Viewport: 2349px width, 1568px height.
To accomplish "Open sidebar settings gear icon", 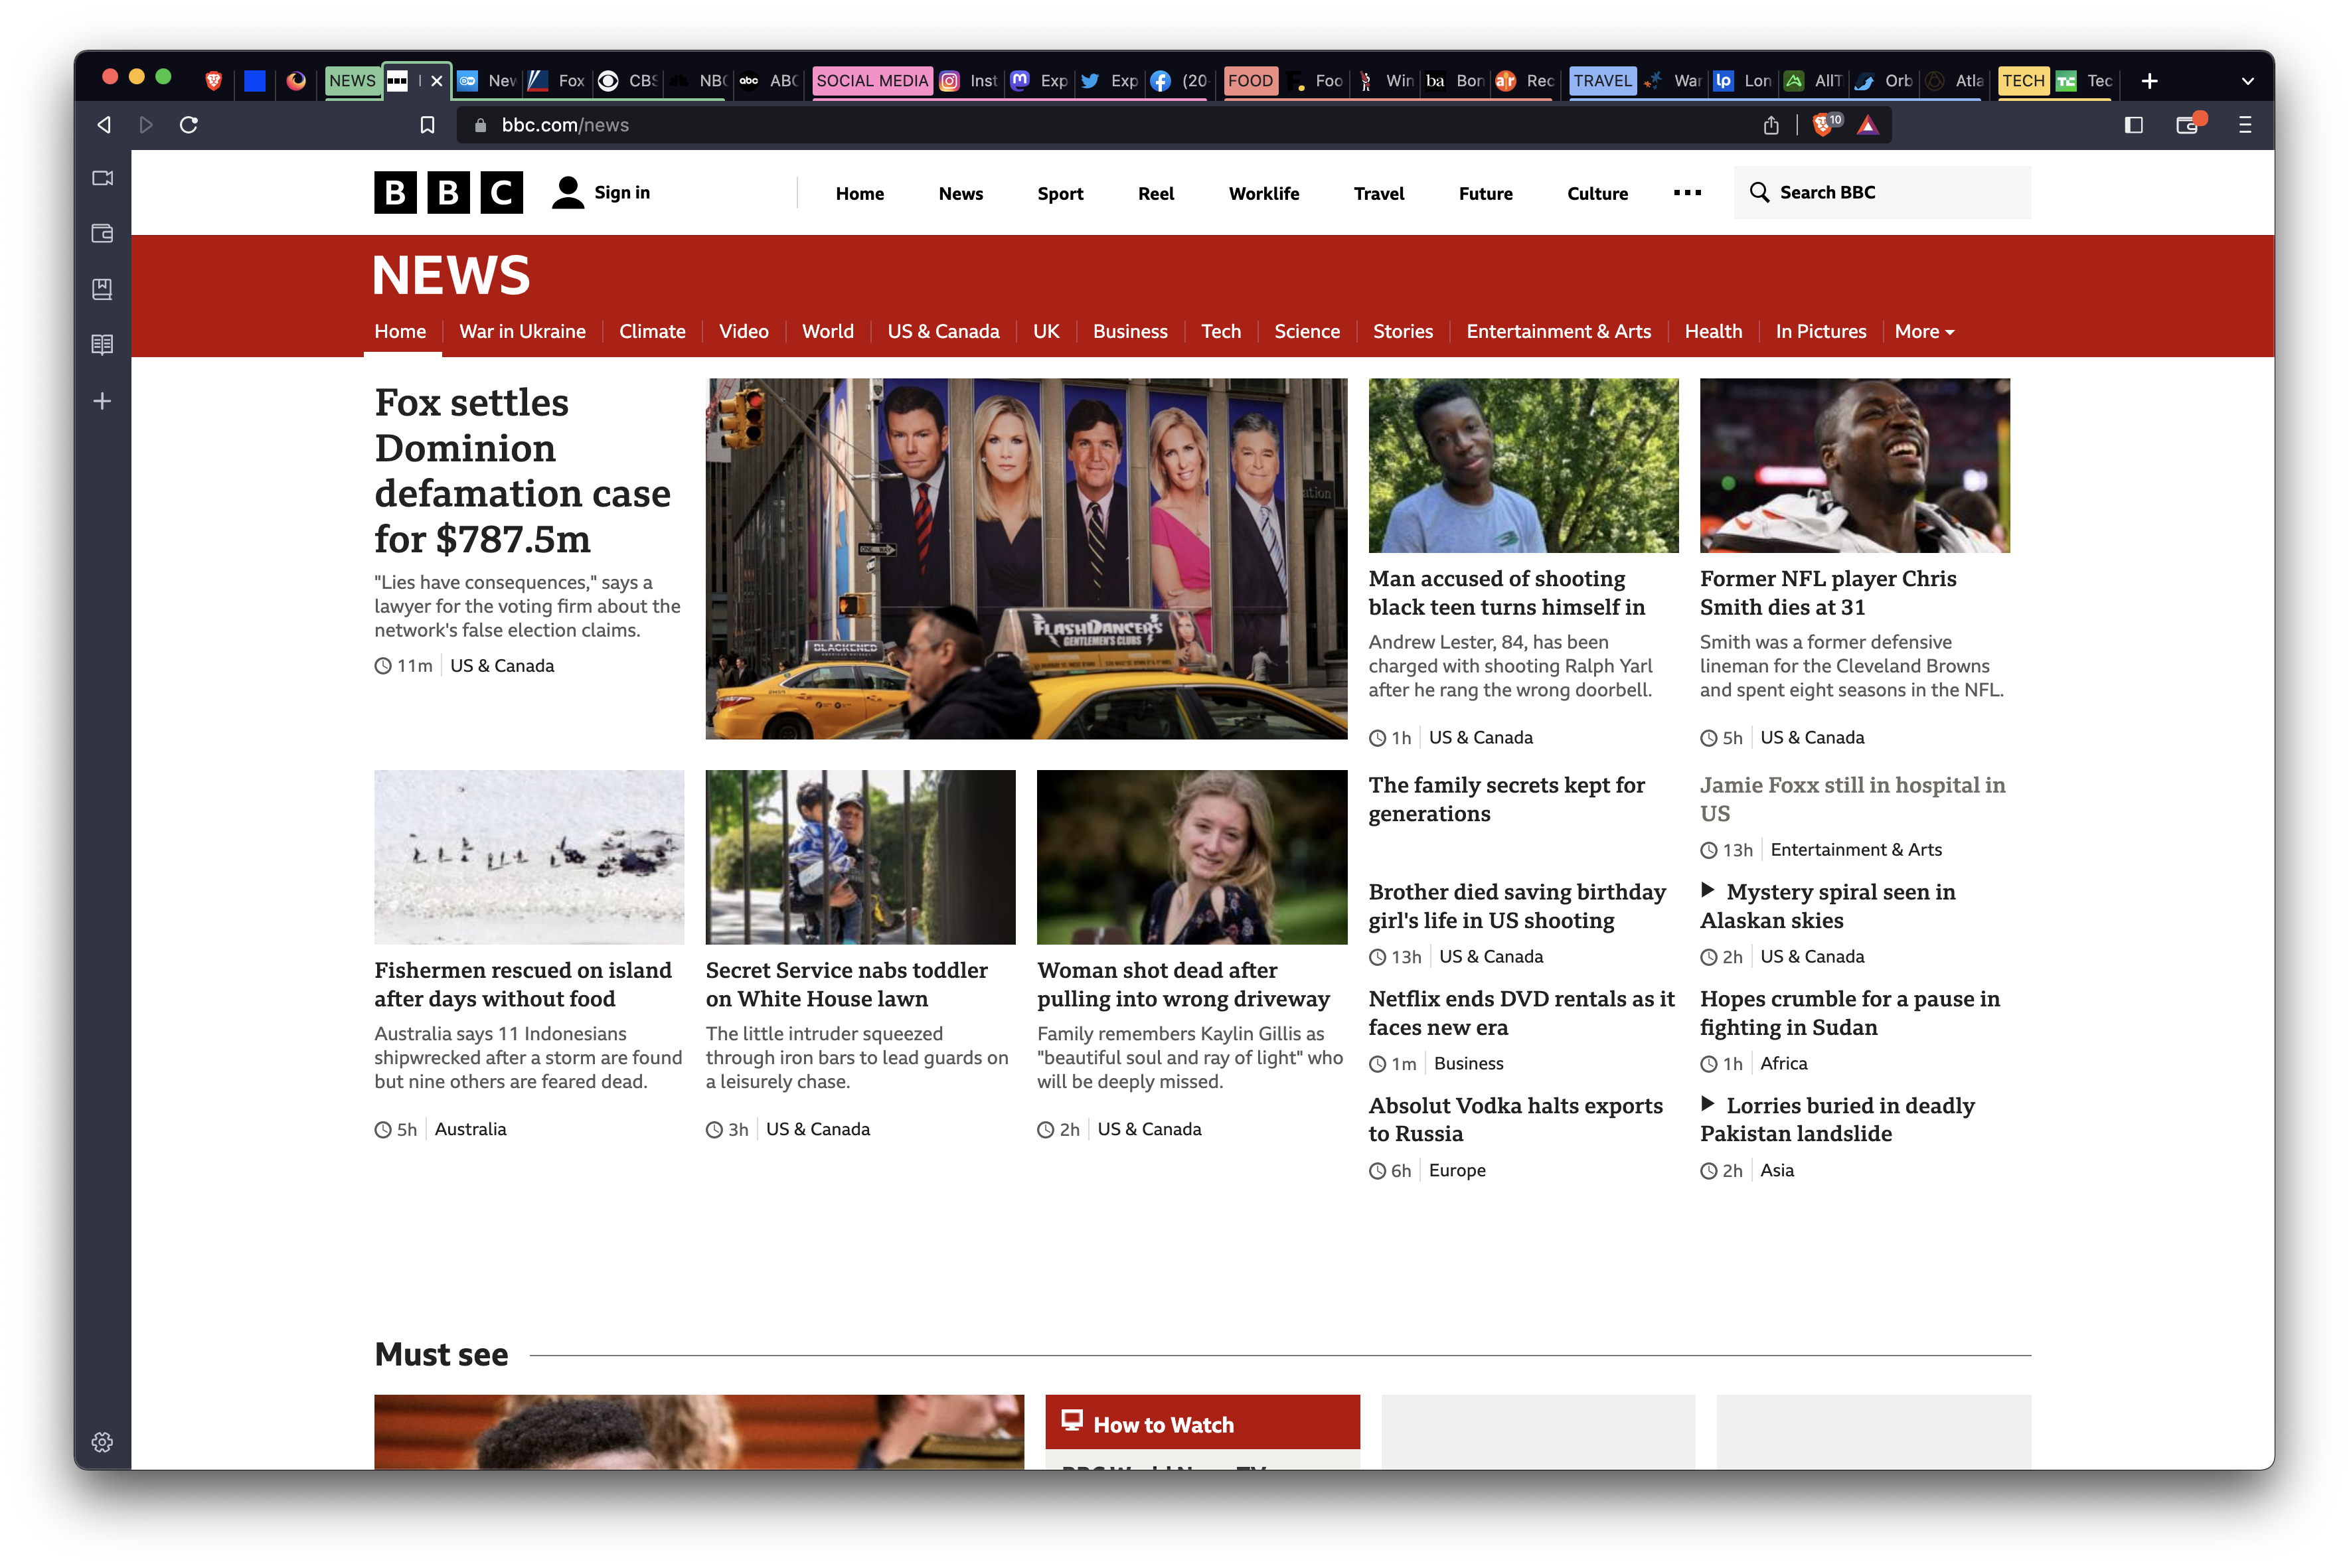I will pos(102,1441).
